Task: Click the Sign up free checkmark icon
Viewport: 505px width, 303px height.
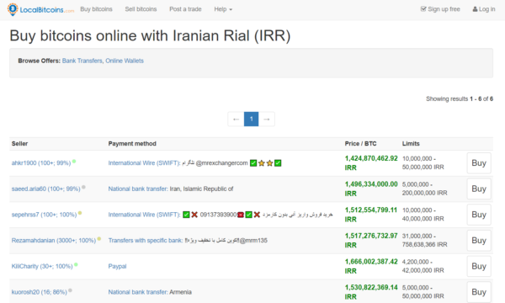Action: [x=423, y=9]
